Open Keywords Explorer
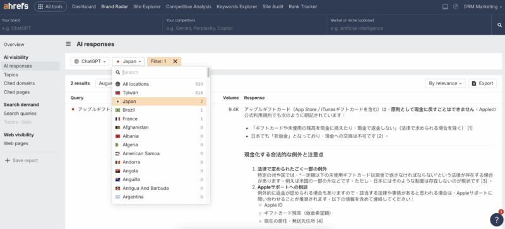 [x=237, y=7]
